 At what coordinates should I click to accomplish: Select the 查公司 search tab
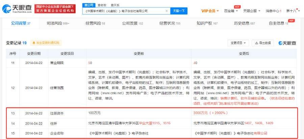tap(88, 5)
